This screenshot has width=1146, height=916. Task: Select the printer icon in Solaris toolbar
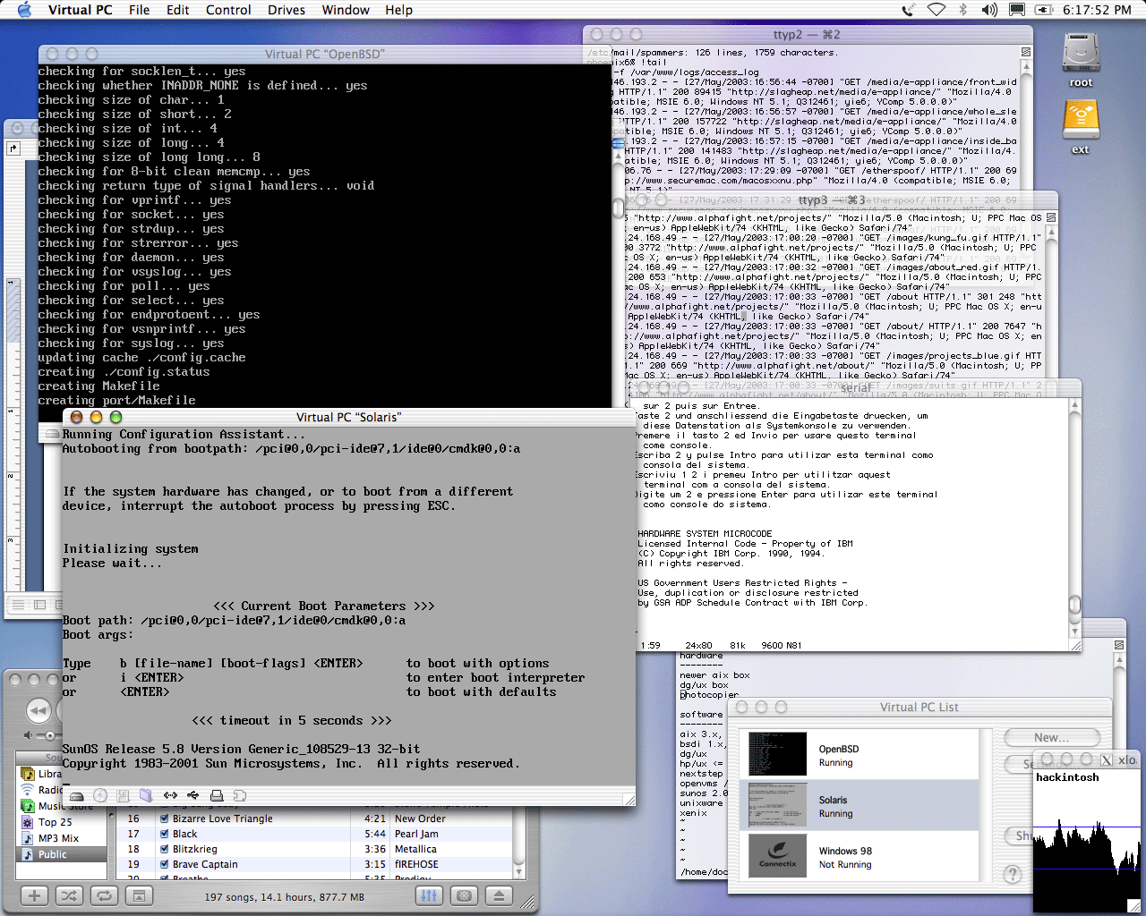[218, 796]
